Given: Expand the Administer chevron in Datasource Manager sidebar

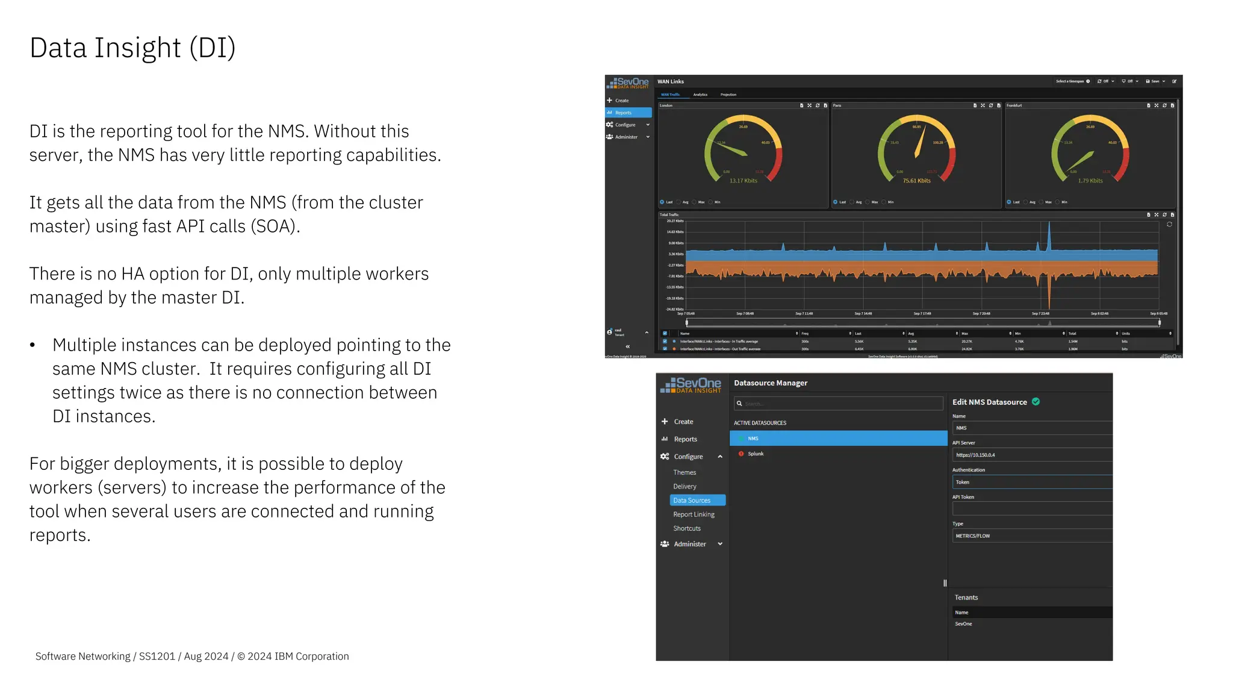Looking at the screenshot, I should coord(720,544).
